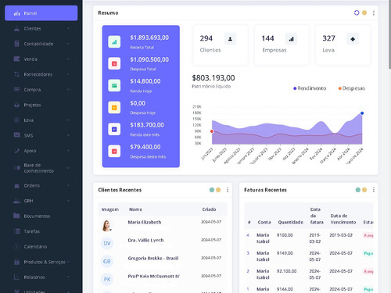Viewport: 391px width, 293px height.
Task: Click the Base de conhecimento icon
Action: 16,168
